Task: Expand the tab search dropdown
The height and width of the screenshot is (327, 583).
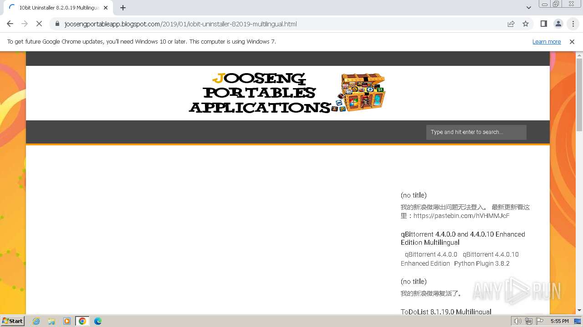Action: (x=529, y=8)
